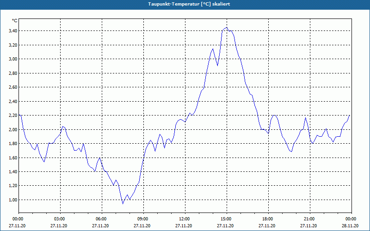This screenshot has height=231, width=370.
Task: Click the 3,00 y-axis value
Action: pyautogui.click(x=13, y=59)
